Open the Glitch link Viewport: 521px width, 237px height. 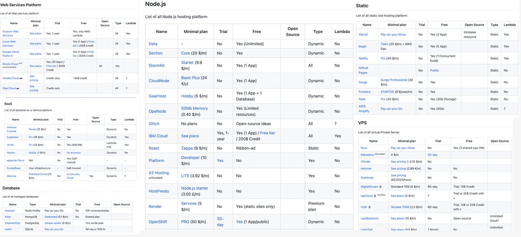[154, 124]
